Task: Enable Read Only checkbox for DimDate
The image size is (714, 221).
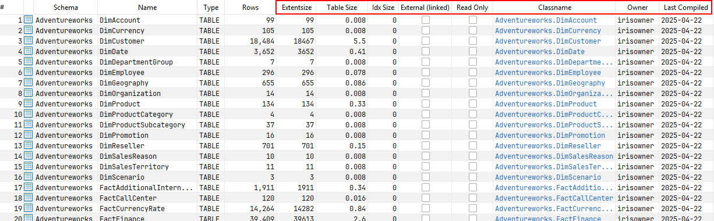Action: click(x=473, y=51)
